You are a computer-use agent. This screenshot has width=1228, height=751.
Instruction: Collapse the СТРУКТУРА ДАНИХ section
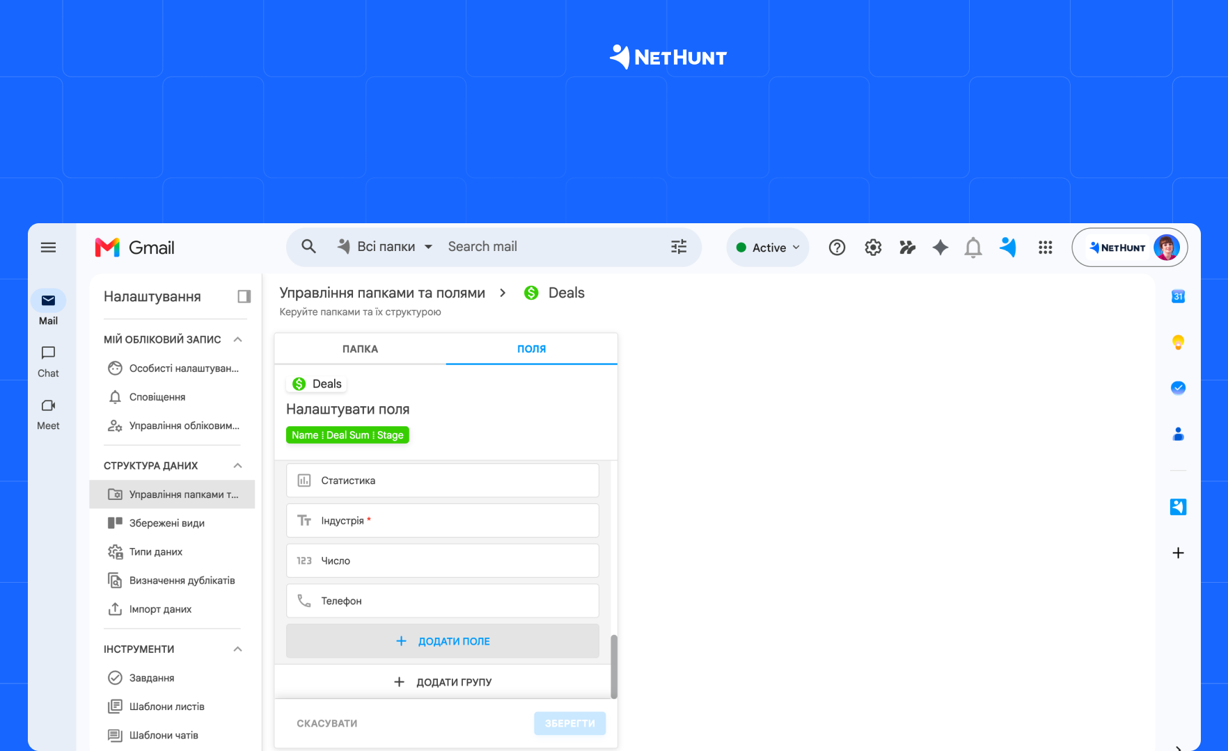[x=237, y=466]
